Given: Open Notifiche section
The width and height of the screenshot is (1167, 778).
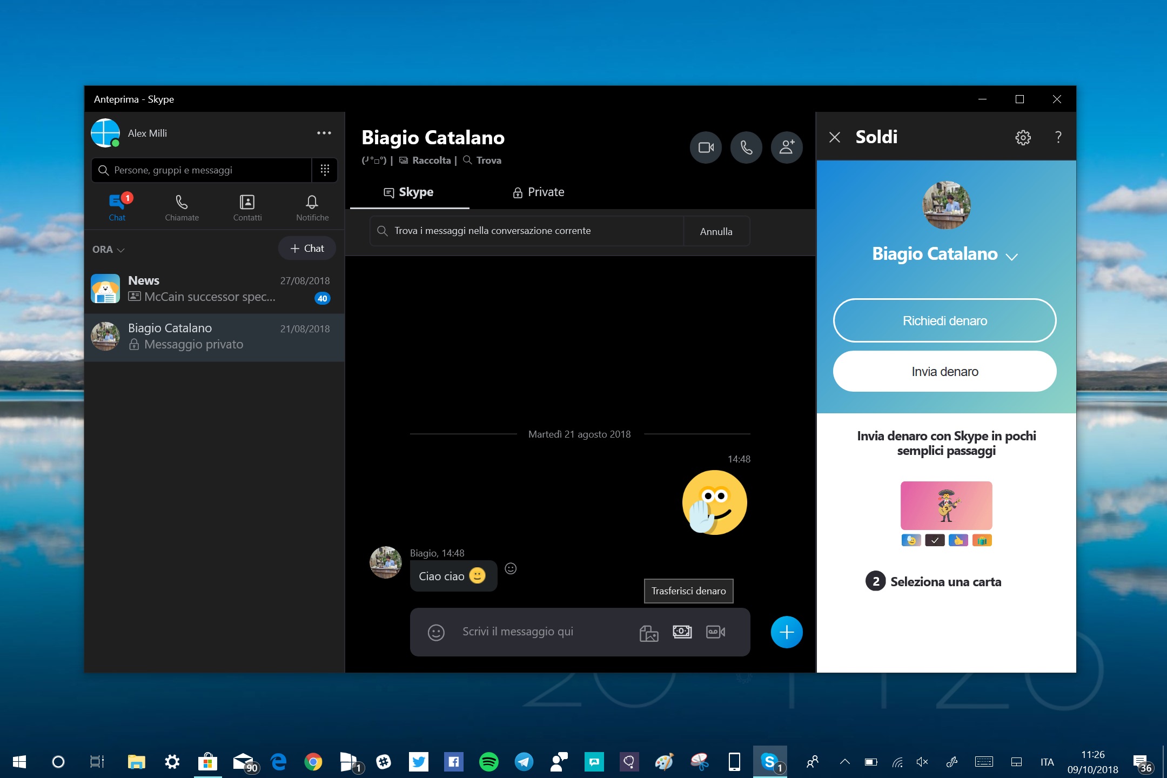Looking at the screenshot, I should tap(312, 208).
